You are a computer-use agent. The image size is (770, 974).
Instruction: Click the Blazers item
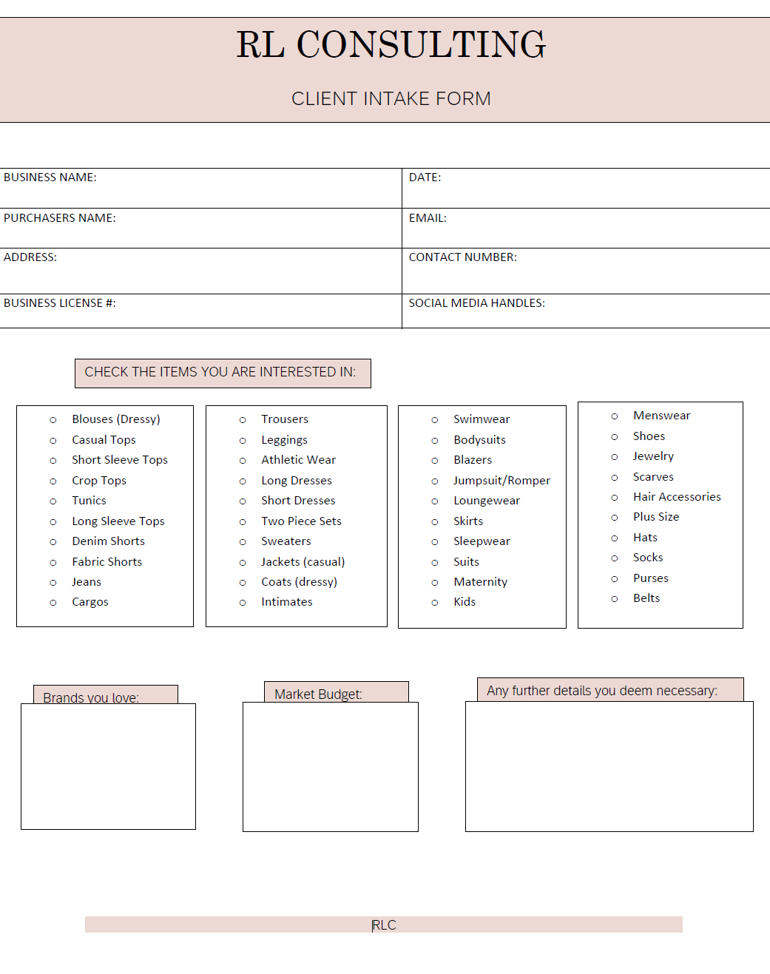[473, 460]
